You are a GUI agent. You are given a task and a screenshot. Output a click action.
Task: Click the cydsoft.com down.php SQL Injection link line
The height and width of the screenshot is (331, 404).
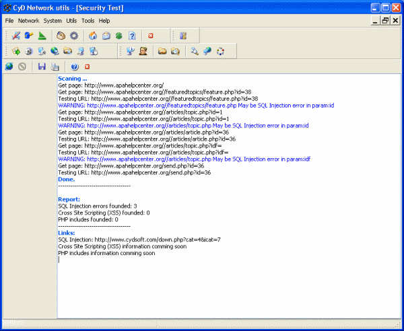(x=139, y=240)
